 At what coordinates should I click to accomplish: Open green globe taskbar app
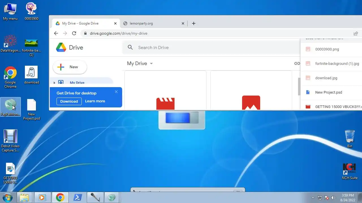(112, 197)
